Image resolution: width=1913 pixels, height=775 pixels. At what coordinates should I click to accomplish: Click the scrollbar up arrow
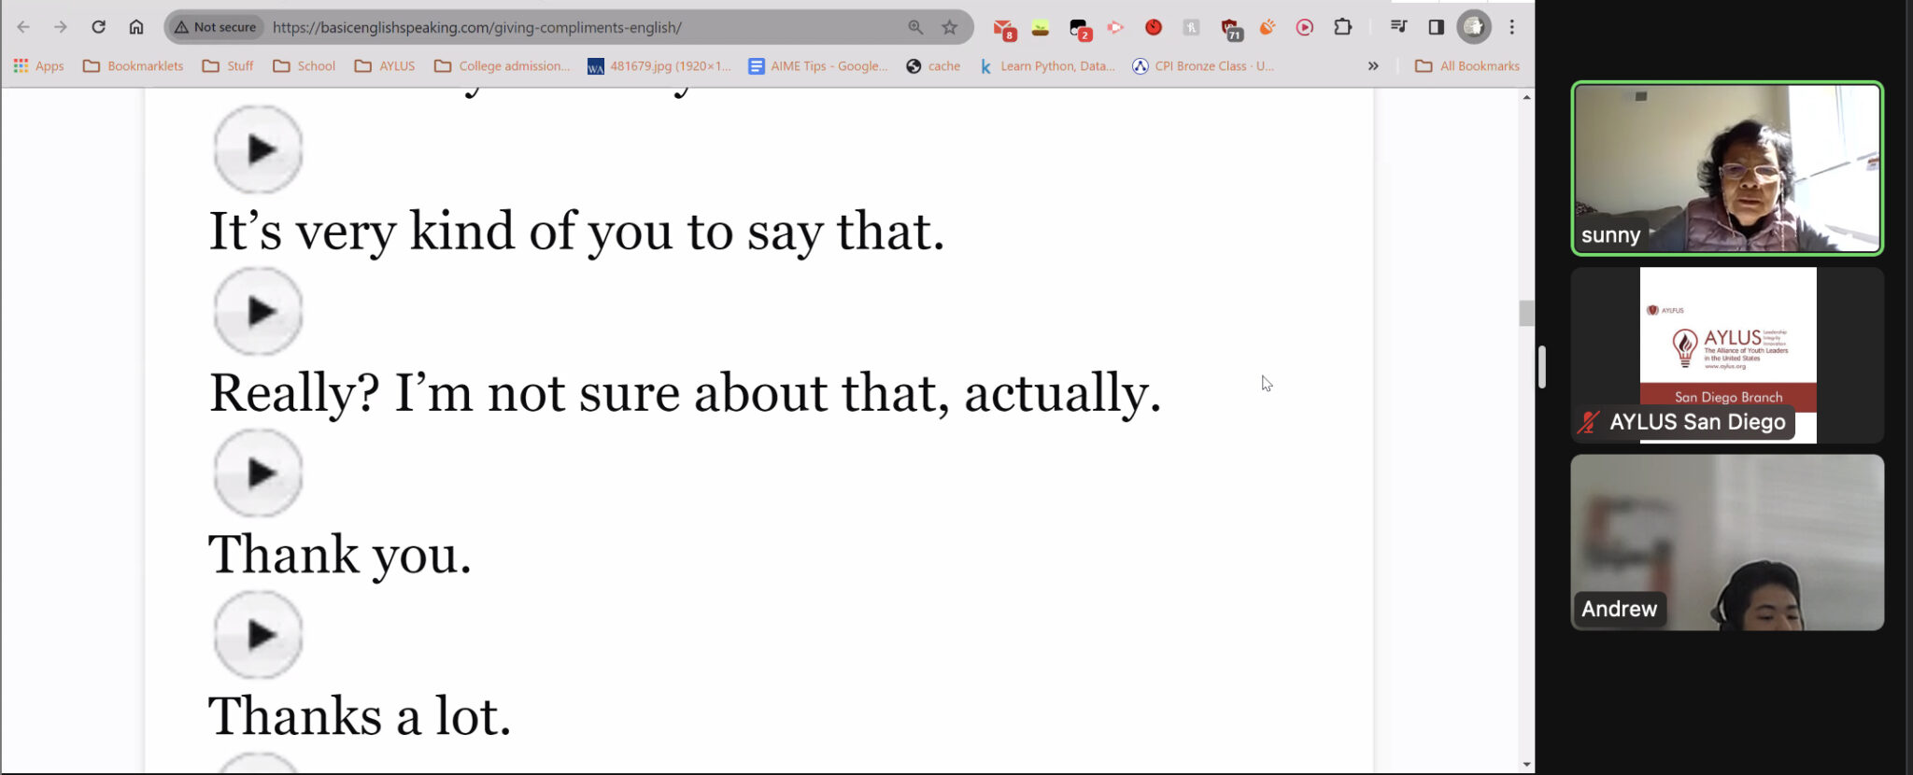(x=1526, y=97)
